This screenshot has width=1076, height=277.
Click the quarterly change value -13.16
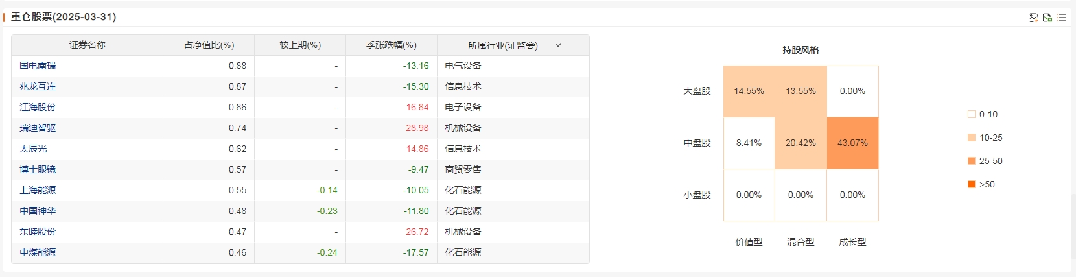[x=415, y=66]
